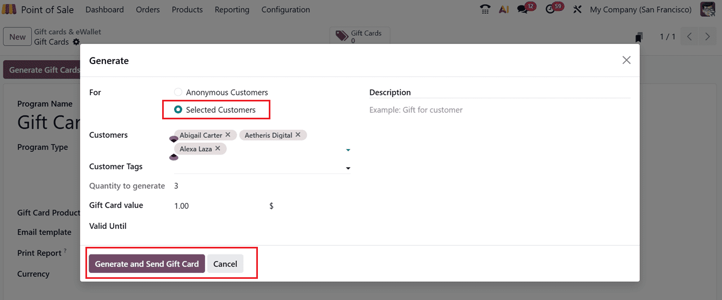Select the Selected Customers radio option
722x300 pixels.
coord(178,110)
